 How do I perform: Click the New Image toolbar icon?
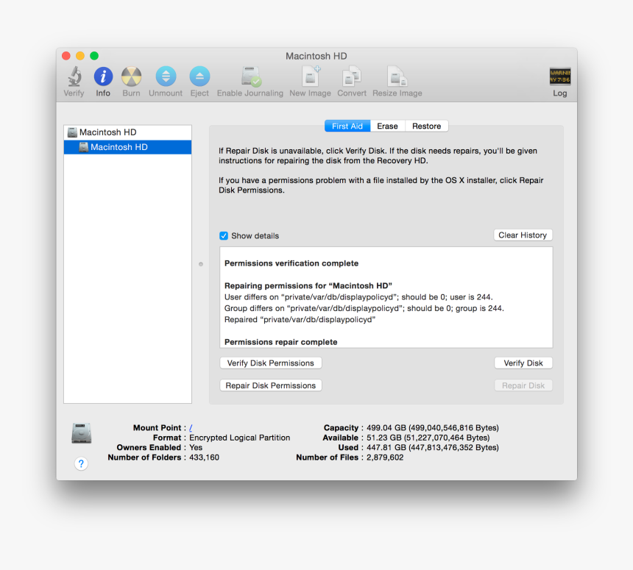click(x=310, y=77)
